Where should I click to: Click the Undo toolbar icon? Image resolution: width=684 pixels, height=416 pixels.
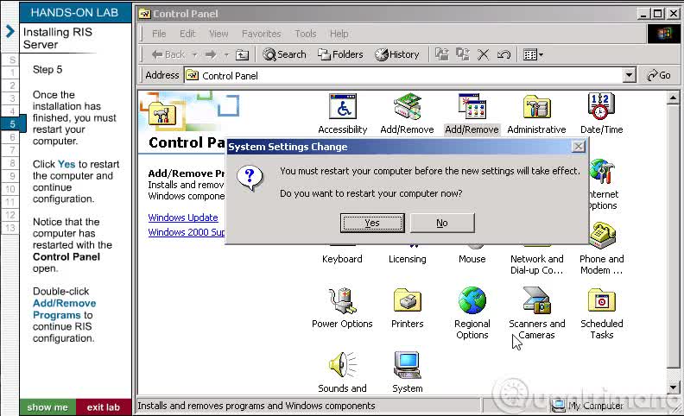point(503,54)
